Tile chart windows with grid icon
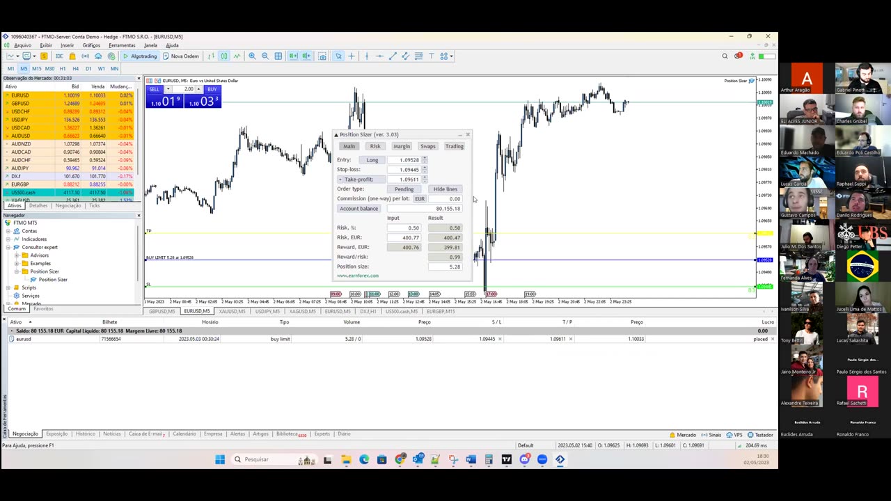This screenshot has width=891, height=501. 278,56
